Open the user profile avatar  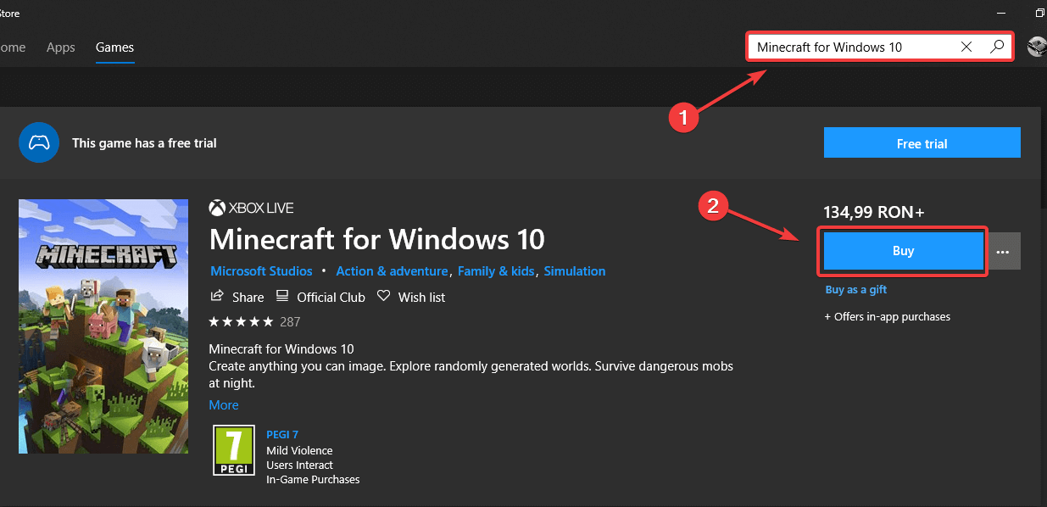click(1037, 47)
